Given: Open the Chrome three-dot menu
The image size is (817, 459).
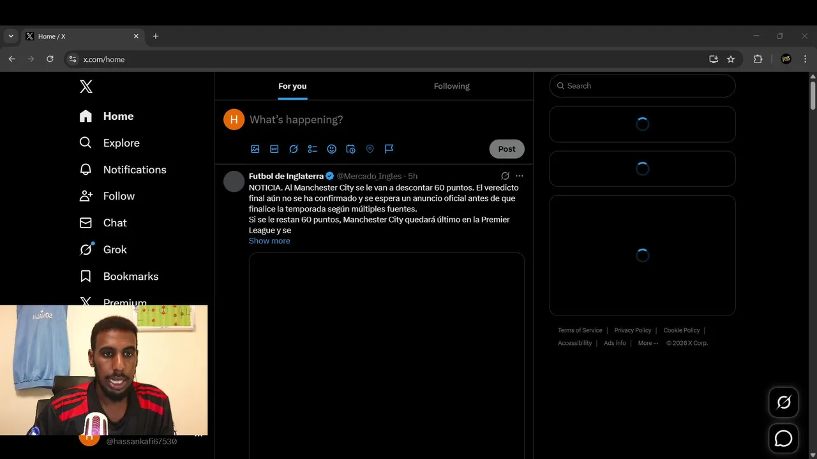Looking at the screenshot, I should 805,59.
